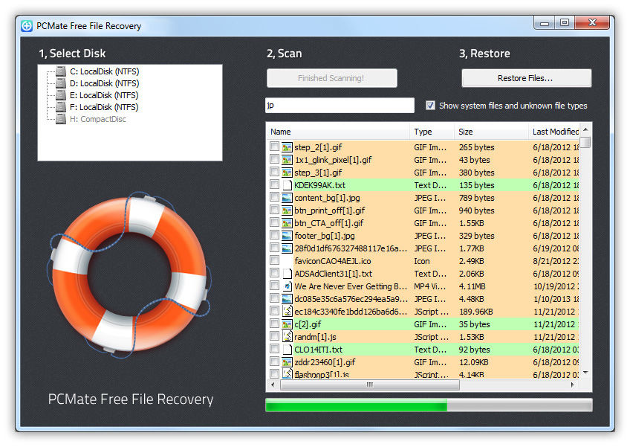
Task: Minimize the PCMate Free File Recovery window
Action: 545,22
